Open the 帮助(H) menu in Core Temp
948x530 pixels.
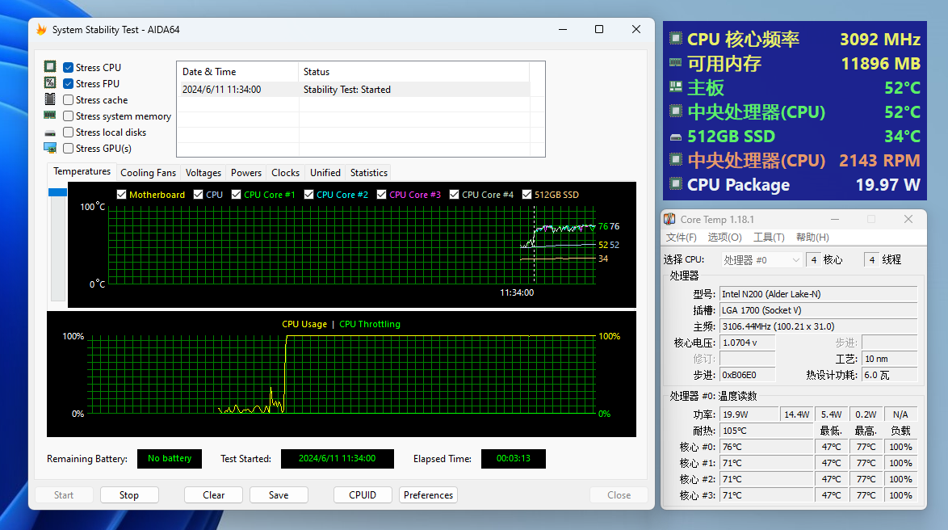pyautogui.click(x=812, y=238)
